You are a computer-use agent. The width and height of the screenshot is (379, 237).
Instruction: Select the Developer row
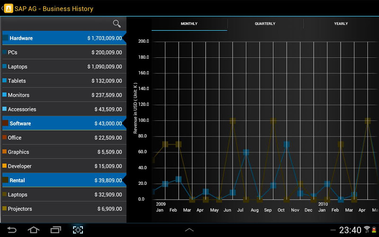pos(64,166)
